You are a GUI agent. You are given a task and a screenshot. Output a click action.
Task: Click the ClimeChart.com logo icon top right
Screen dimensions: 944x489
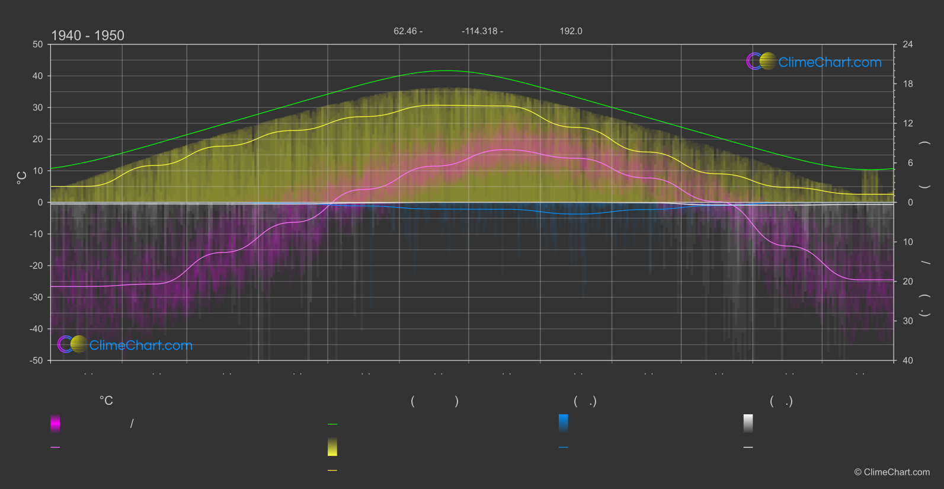(x=761, y=61)
